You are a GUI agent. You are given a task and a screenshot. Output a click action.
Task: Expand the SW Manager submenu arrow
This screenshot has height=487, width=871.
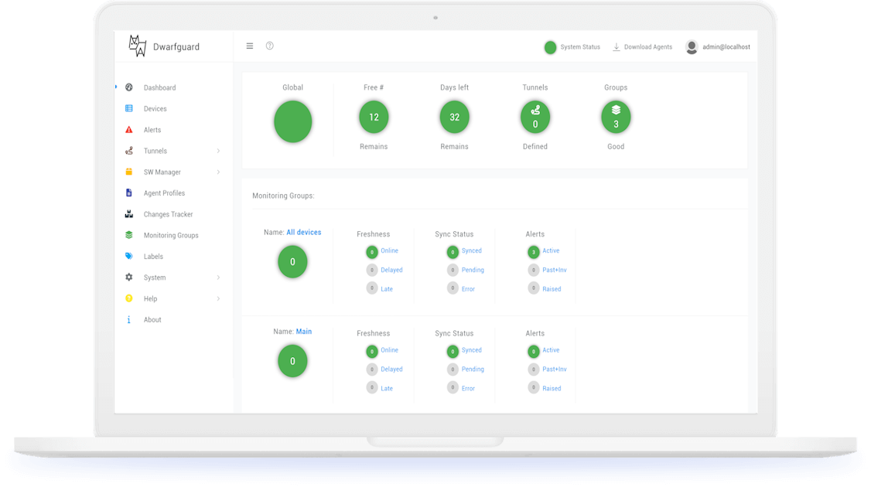pos(218,172)
